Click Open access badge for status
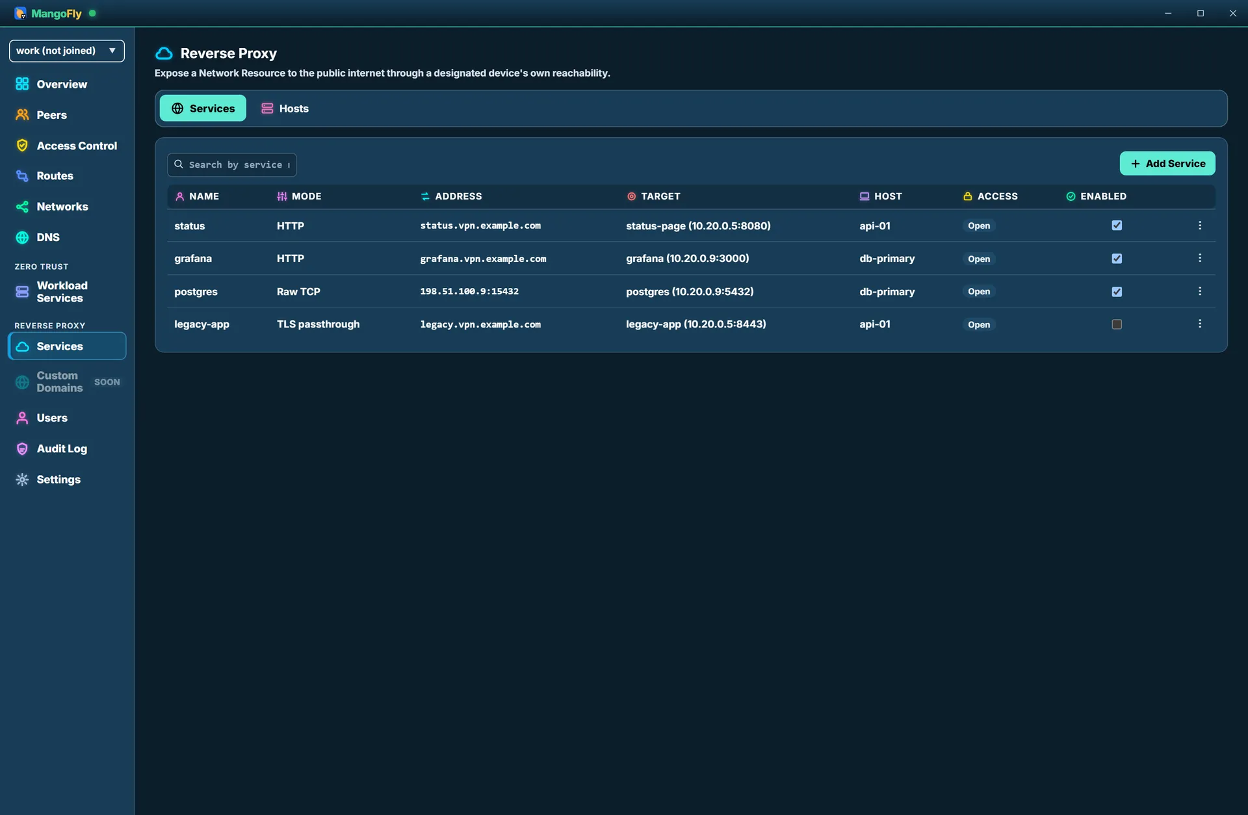1248x815 pixels. pyautogui.click(x=979, y=226)
